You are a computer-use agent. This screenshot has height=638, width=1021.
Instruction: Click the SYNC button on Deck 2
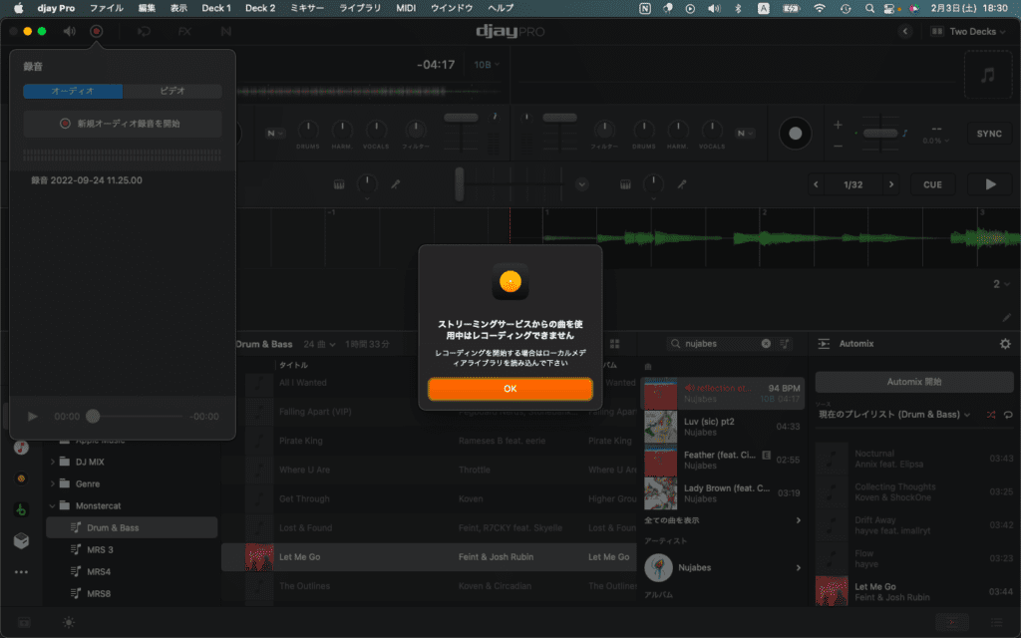click(988, 134)
